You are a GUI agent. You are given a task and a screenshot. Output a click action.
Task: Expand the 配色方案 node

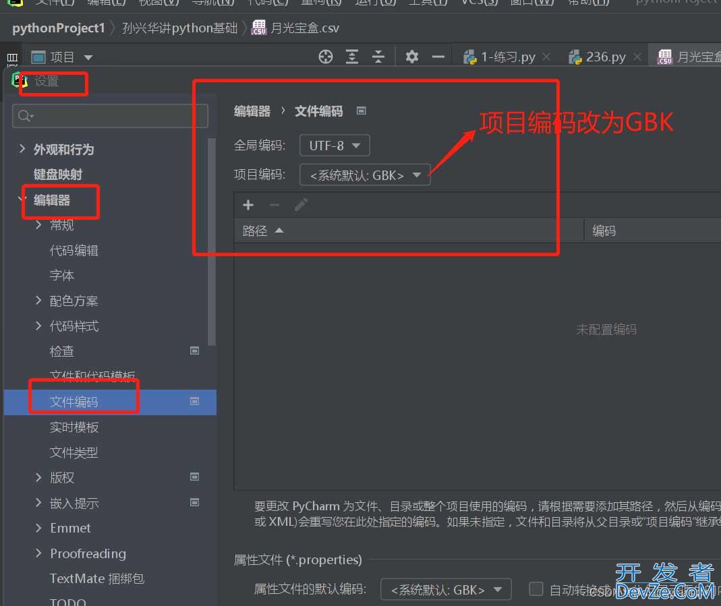(38, 300)
